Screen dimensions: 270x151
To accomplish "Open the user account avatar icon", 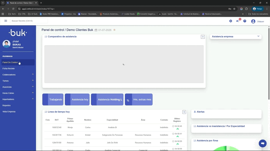I will [253, 21].
